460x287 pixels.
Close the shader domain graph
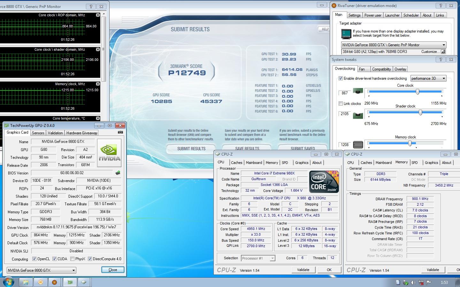[x=98, y=49]
